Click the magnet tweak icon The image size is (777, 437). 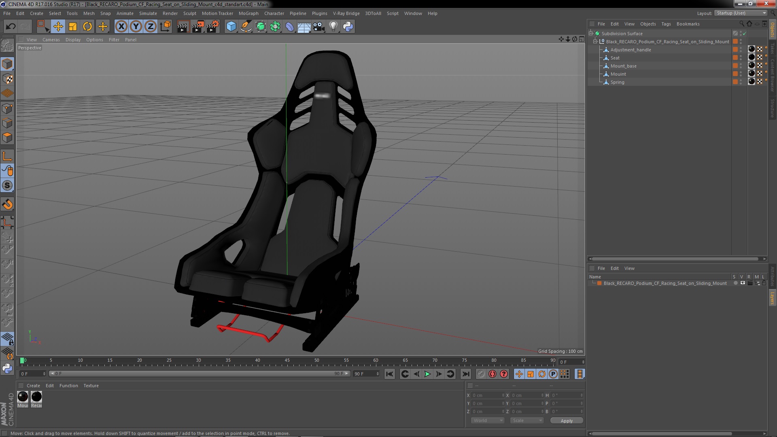click(x=7, y=205)
